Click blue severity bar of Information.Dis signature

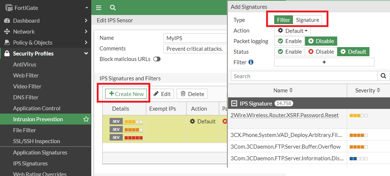(358, 158)
